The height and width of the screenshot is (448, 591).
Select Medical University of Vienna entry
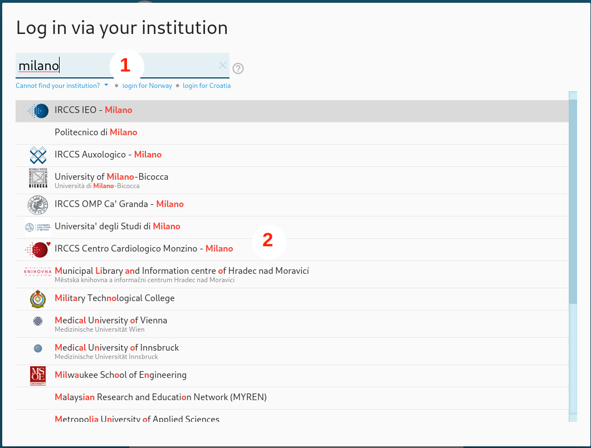point(111,321)
